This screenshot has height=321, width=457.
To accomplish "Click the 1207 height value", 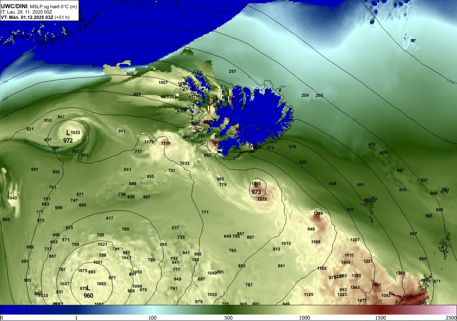I will pyautogui.click(x=355, y=240).
